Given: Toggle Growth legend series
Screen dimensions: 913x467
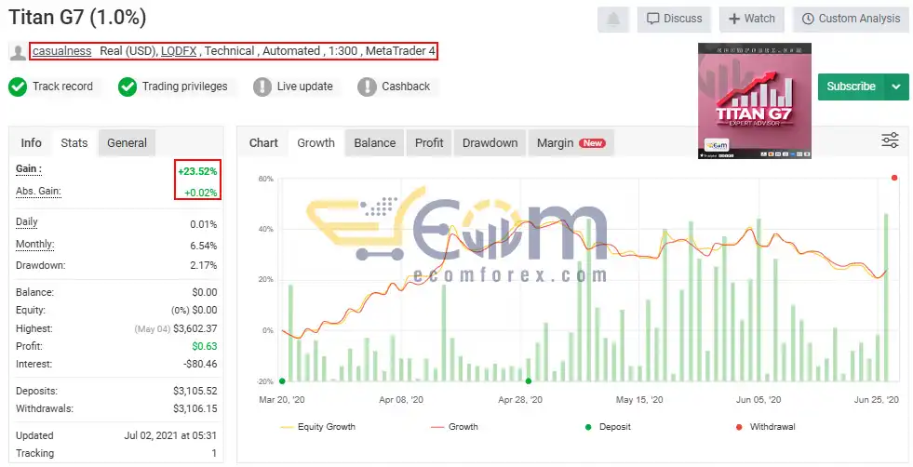Looking at the screenshot, I should (x=454, y=427).
